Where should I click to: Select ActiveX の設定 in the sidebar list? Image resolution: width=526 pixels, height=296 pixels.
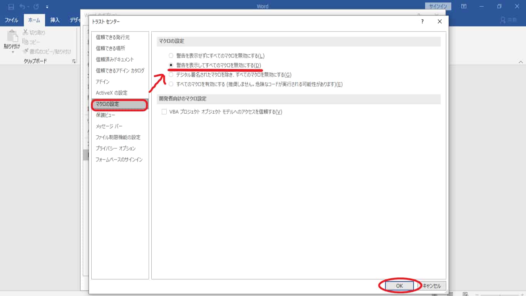tap(112, 92)
